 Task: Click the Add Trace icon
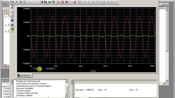[x=59, y=2]
